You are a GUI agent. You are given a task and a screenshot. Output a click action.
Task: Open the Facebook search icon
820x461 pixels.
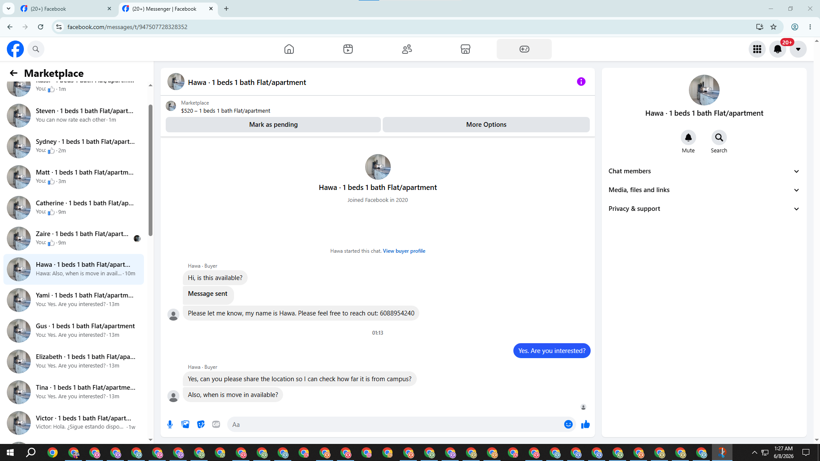pos(36,49)
